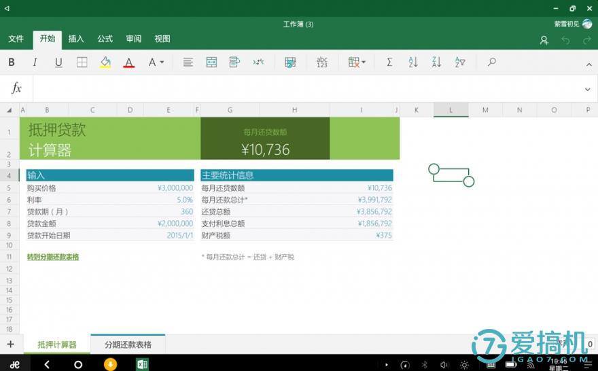This screenshot has height=371, width=598.
Task: Click the select-all corner triangle
Action: (9, 110)
